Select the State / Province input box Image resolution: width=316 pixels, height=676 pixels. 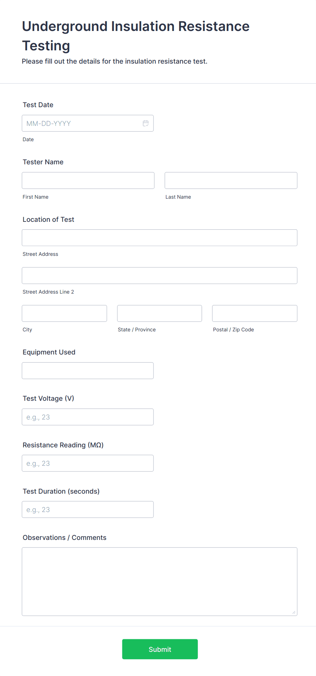click(x=159, y=313)
